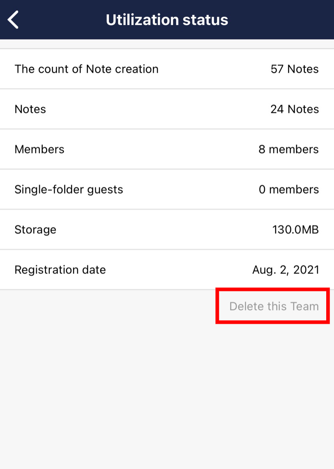The image size is (334, 469).
Task: Click the 130.0MB storage value
Action: tap(295, 230)
